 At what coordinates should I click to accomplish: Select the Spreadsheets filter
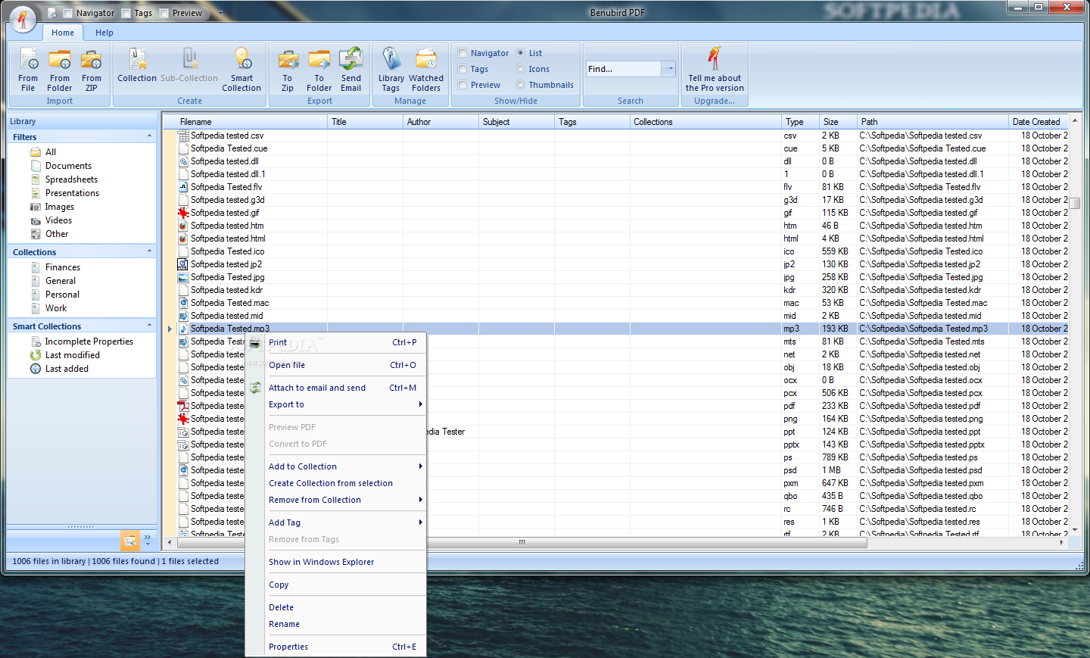tap(71, 179)
